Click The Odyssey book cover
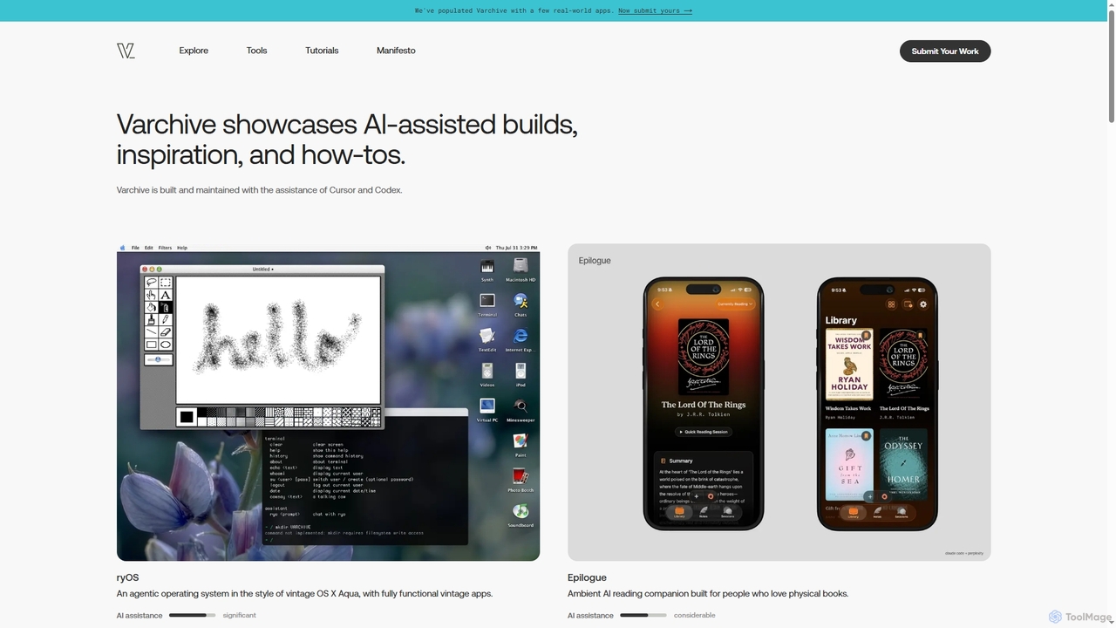Viewport: 1116px width, 628px height. tap(903, 463)
